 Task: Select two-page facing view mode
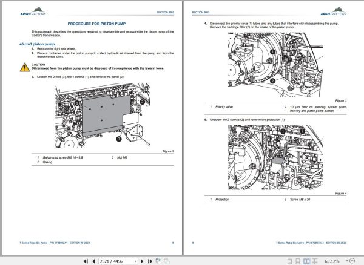306,261
